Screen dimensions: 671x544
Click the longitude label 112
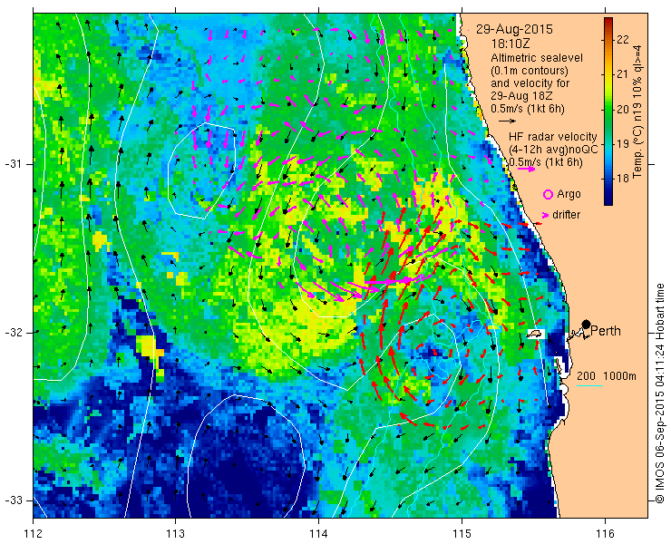point(33,534)
